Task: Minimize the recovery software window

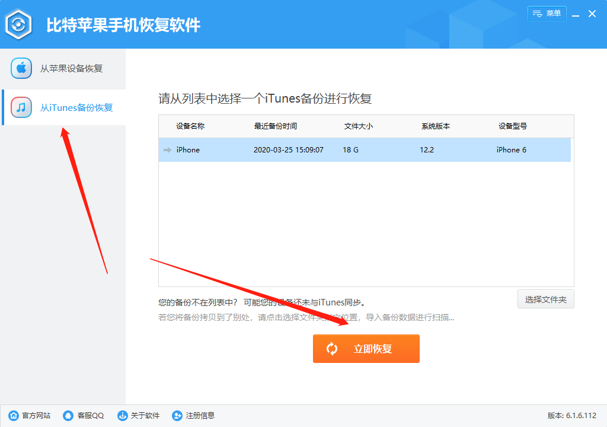Action: (x=576, y=15)
